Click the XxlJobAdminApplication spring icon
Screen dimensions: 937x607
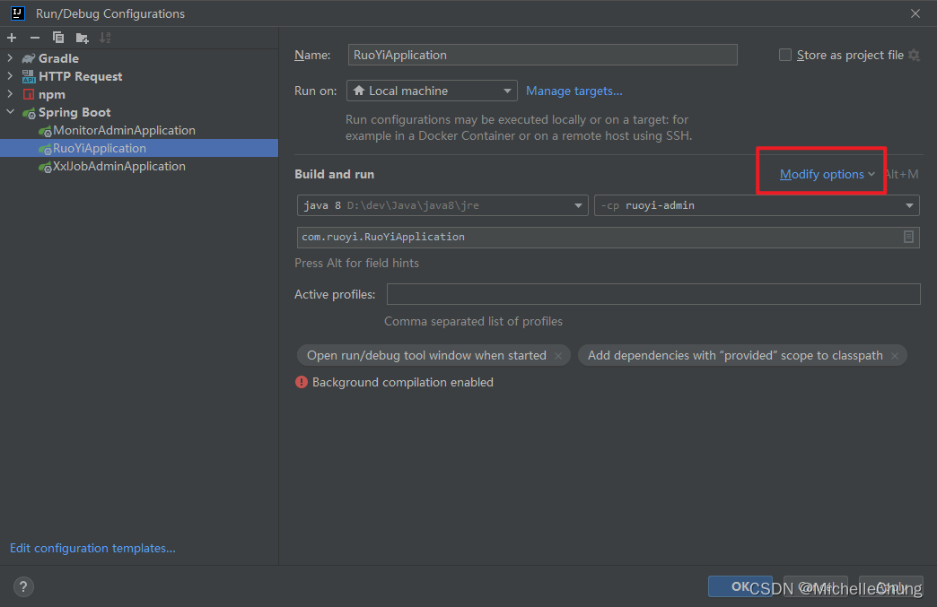coord(45,167)
